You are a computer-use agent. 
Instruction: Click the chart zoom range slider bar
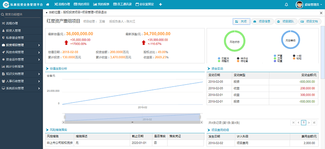pyautogui.click(x=132, y=117)
